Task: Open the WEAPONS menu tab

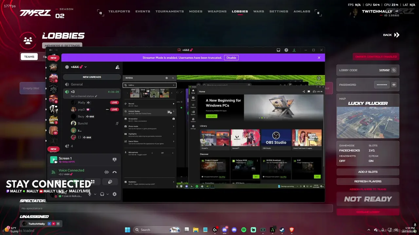Action: point(217,11)
